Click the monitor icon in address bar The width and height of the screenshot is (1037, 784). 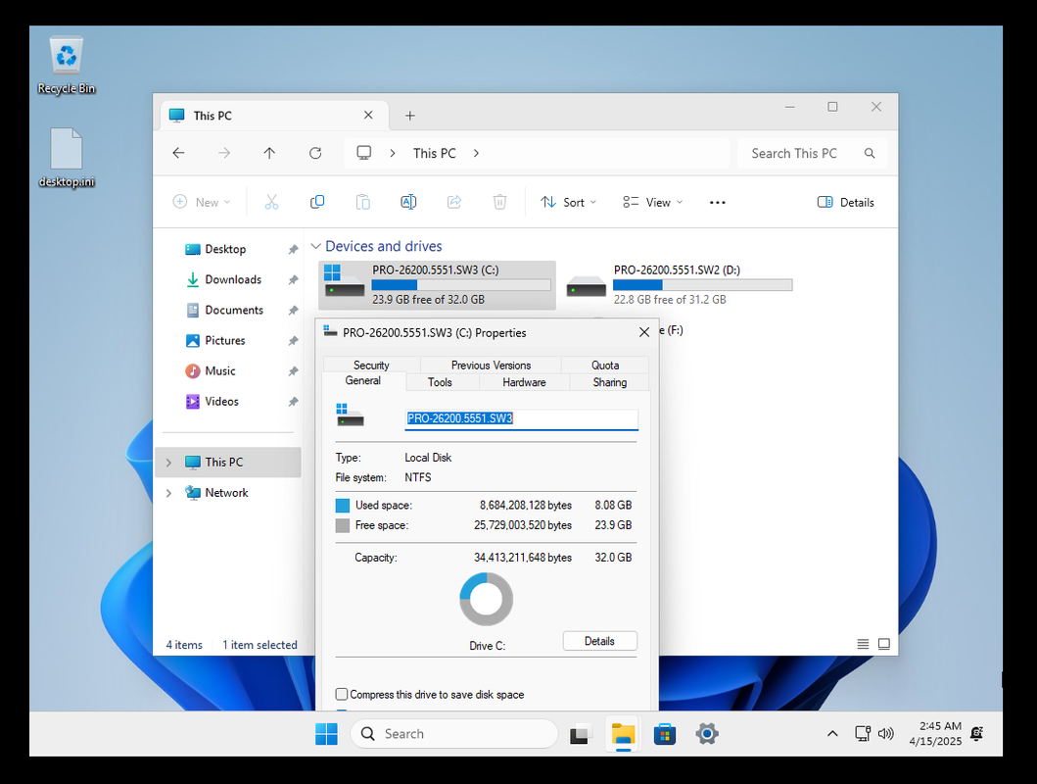coord(363,153)
